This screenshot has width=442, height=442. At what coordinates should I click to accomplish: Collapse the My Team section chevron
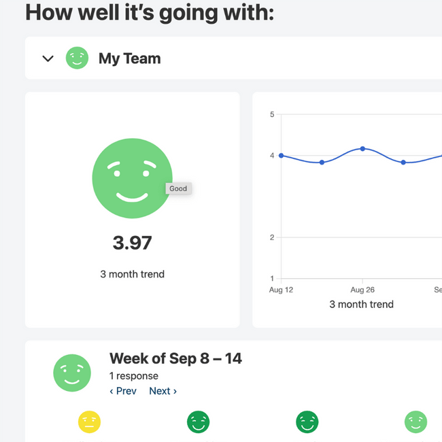(48, 58)
